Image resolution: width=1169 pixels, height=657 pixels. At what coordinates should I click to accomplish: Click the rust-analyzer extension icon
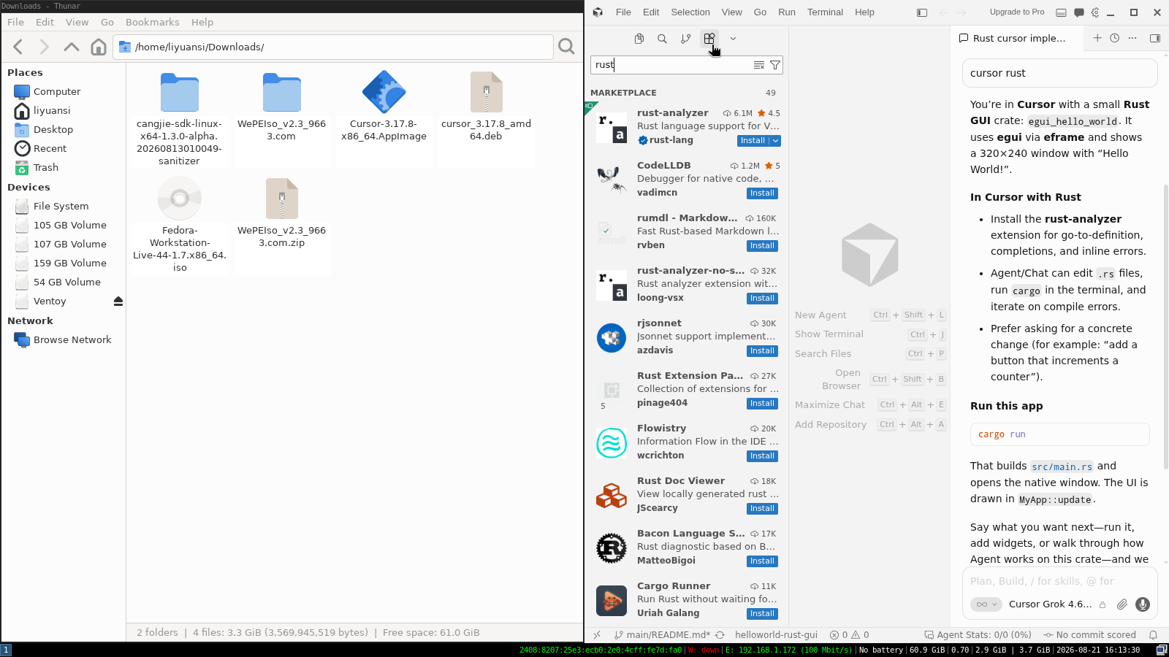pyautogui.click(x=612, y=127)
